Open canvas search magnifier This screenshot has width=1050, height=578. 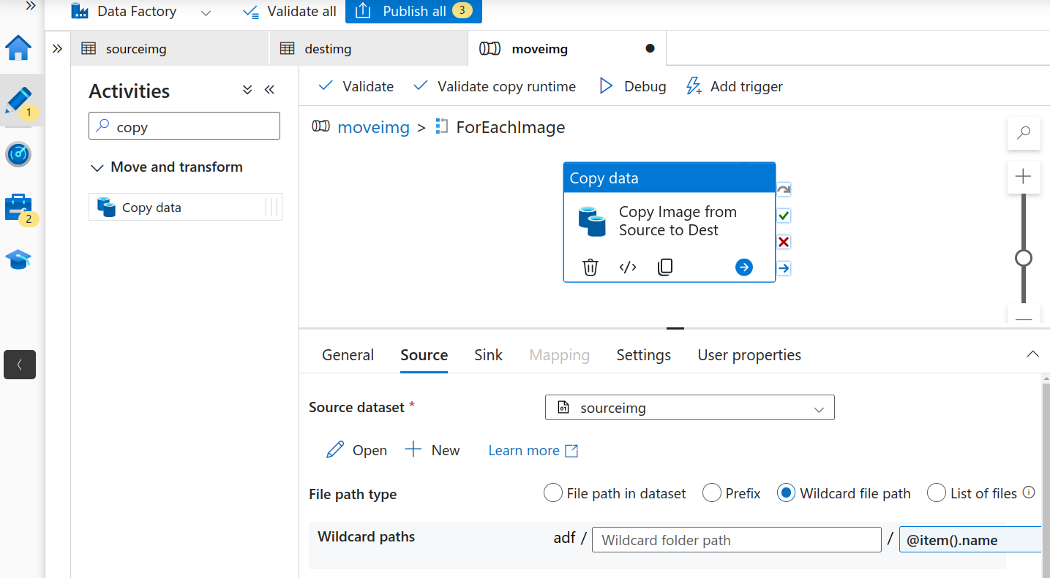tap(1024, 133)
